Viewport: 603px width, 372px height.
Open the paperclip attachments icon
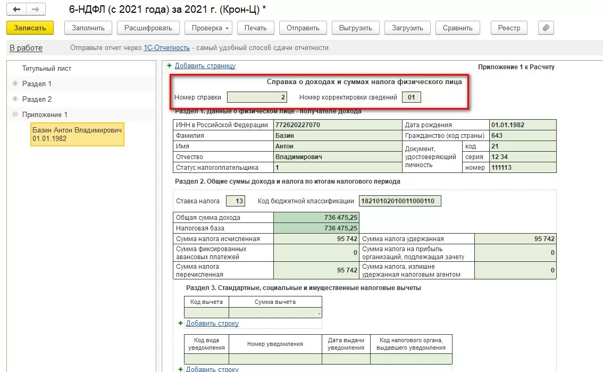point(546,28)
